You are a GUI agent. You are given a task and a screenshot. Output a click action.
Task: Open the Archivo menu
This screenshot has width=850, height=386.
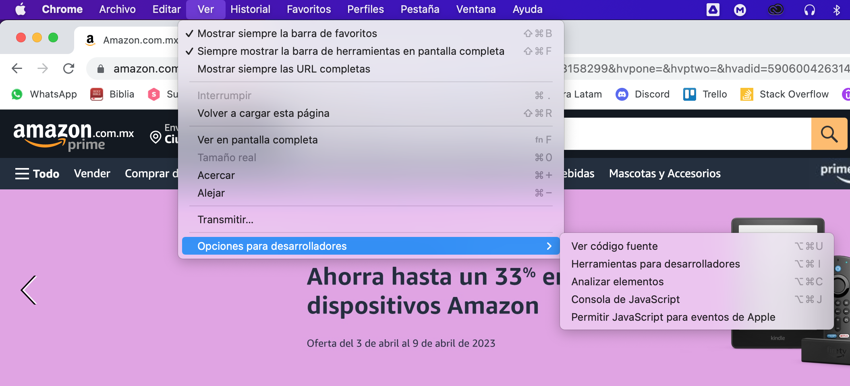pos(118,9)
